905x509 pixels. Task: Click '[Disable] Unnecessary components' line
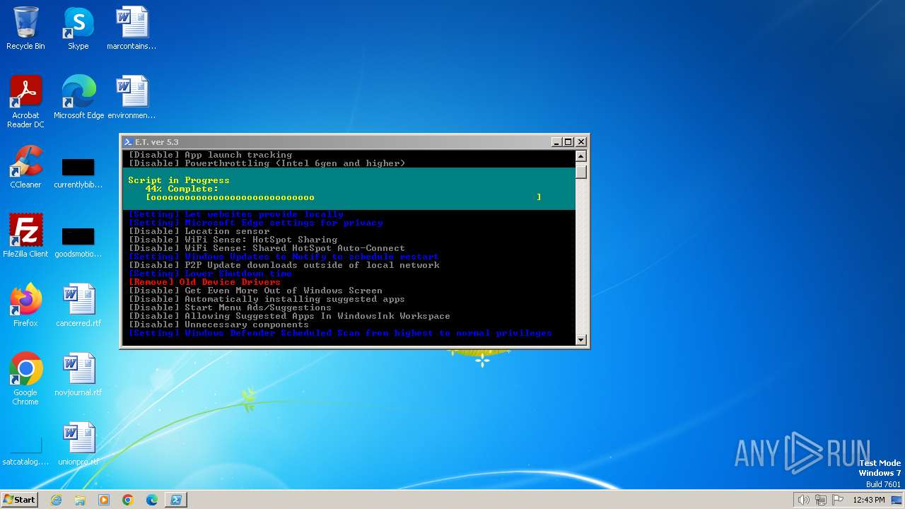(x=218, y=324)
